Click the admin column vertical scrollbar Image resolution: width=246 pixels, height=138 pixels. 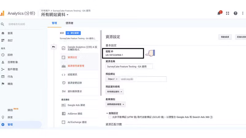click(101, 63)
